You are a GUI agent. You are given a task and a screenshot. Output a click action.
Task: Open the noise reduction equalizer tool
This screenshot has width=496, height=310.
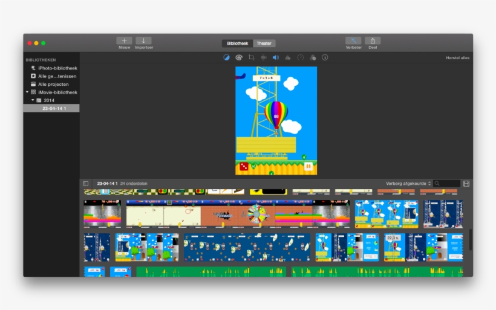pos(288,57)
